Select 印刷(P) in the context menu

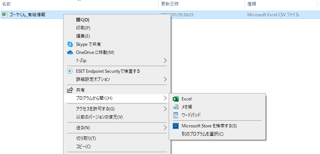[x=83, y=28]
